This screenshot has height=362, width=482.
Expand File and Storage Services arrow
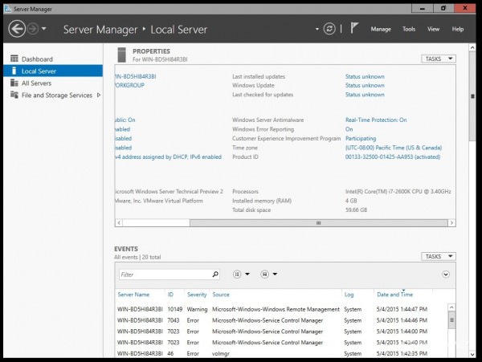coord(99,95)
